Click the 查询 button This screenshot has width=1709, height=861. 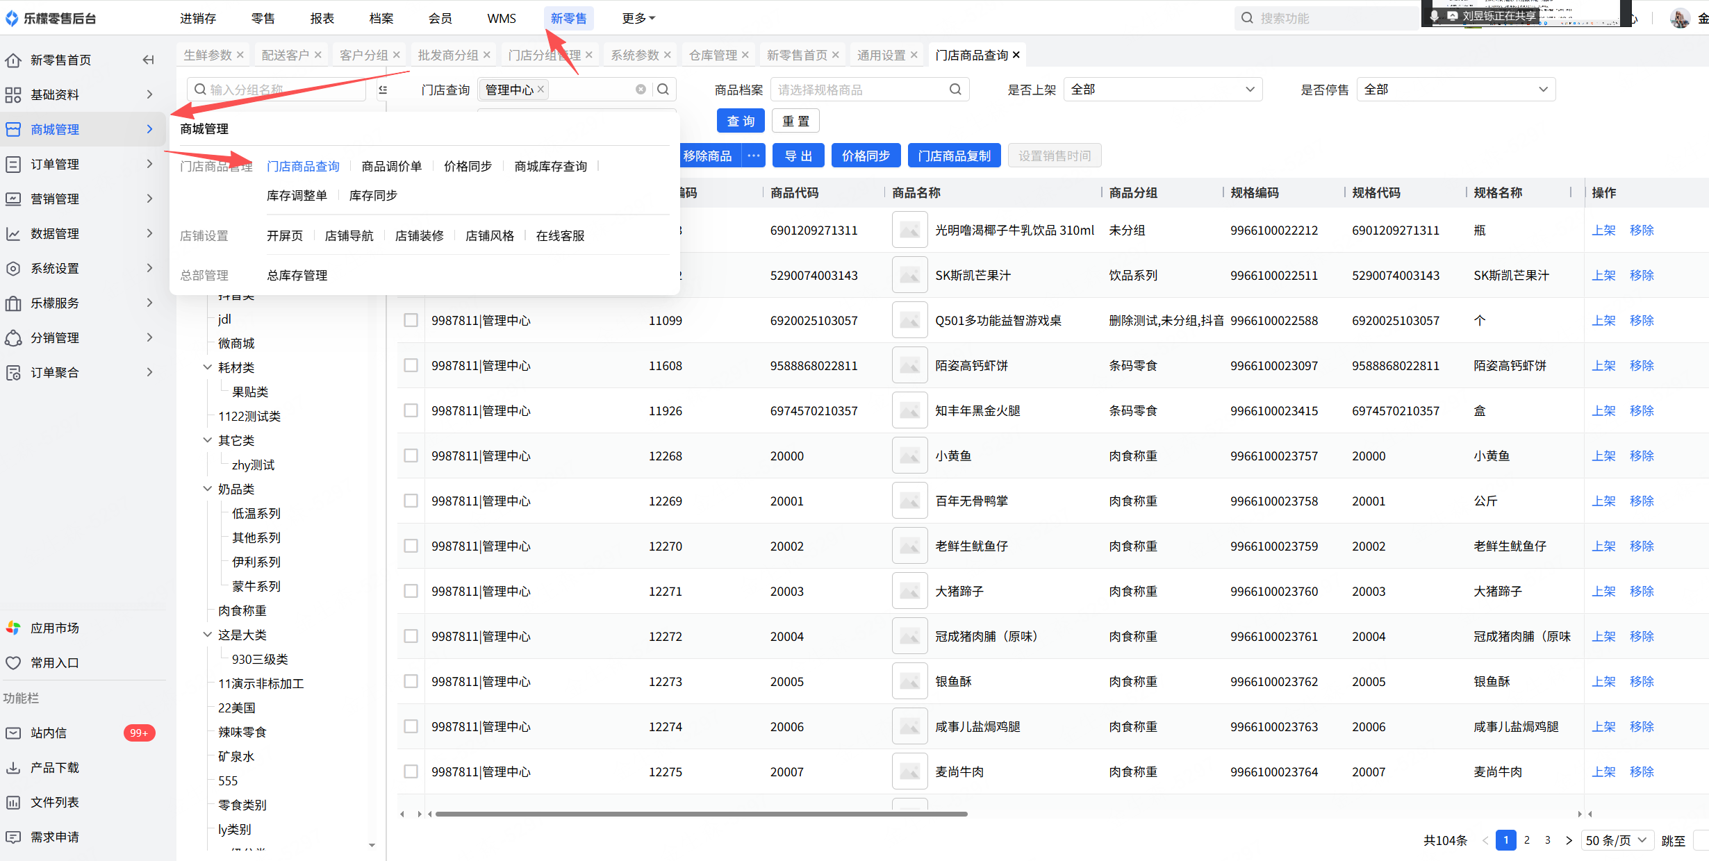[x=740, y=121]
